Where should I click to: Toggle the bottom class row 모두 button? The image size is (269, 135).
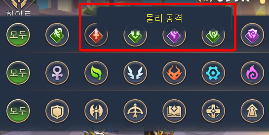pos(18,111)
